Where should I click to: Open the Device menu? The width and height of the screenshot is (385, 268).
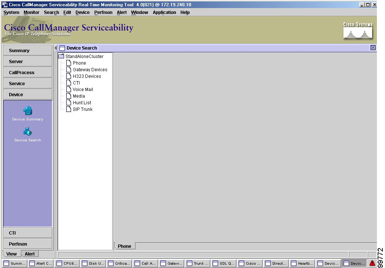tap(82, 12)
